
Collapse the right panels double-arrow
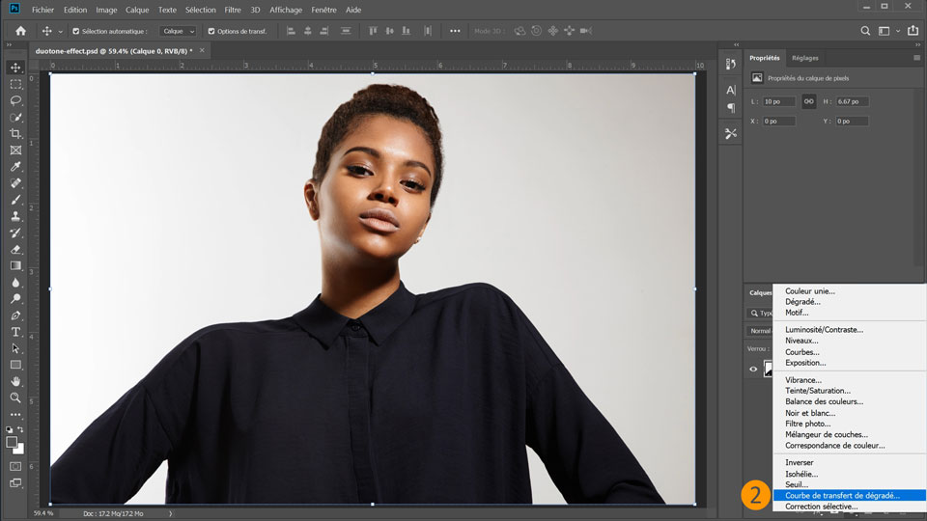pyautogui.click(x=917, y=44)
